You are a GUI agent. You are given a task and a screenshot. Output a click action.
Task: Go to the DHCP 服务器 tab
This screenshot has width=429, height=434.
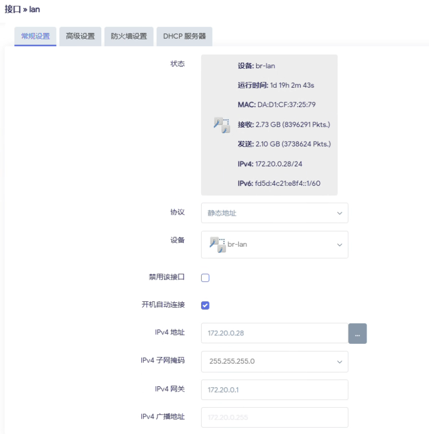(184, 36)
